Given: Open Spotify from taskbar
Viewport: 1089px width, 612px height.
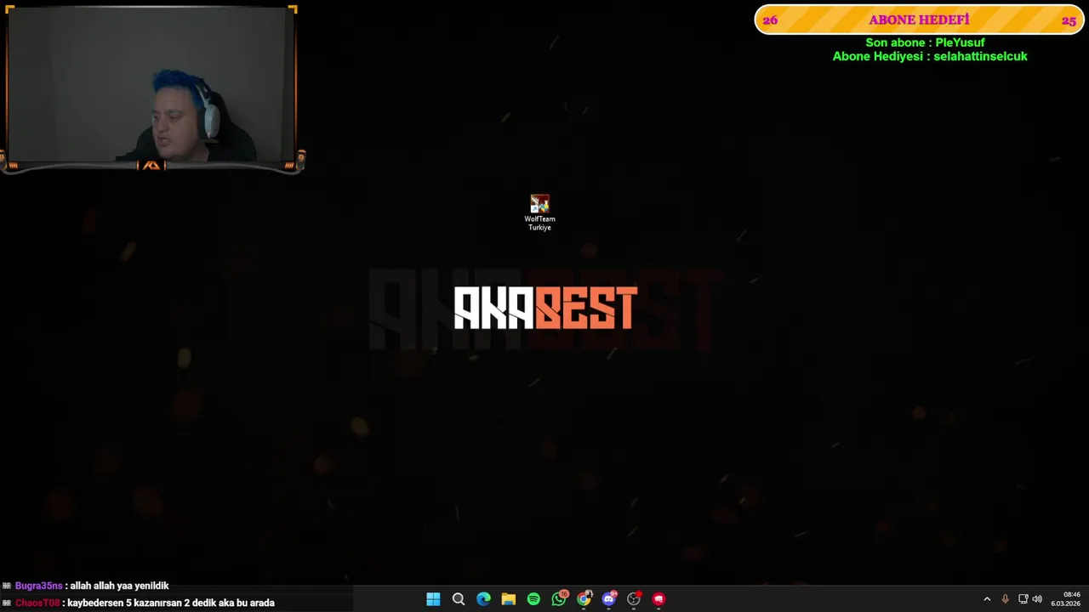Looking at the screenshot, I should point(533,599).
